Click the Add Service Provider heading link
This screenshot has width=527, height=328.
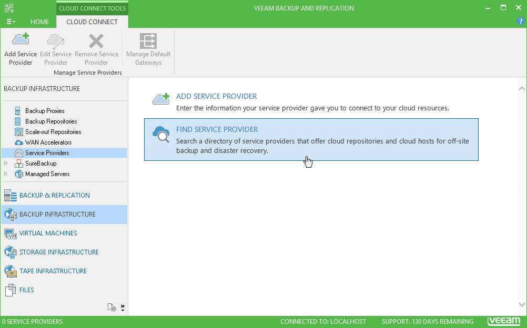pos(217,96)
